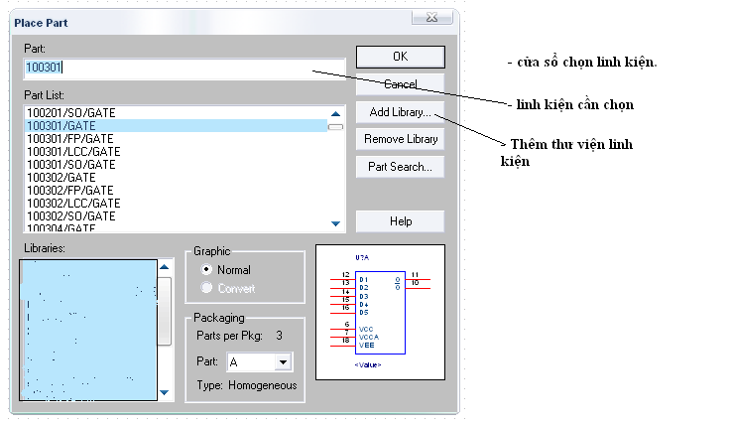The height and width of the screenshot is (426, 732).
Task: Open the Packaging Part dropdown
Action: point(283,361)
